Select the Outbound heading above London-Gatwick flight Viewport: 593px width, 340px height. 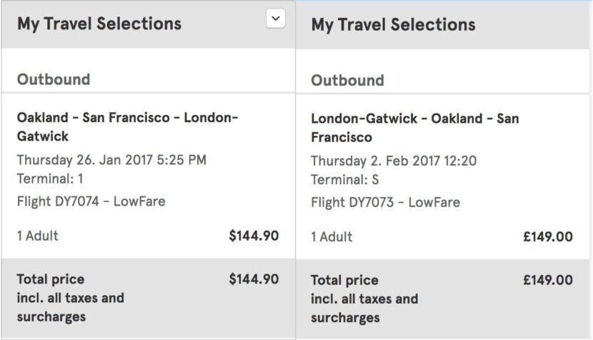pos(347,80)
